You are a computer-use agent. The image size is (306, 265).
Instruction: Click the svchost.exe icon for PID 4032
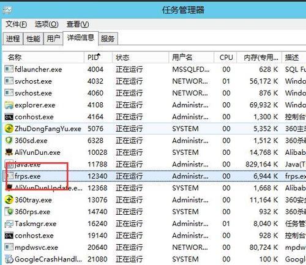(x=9, y=81)
